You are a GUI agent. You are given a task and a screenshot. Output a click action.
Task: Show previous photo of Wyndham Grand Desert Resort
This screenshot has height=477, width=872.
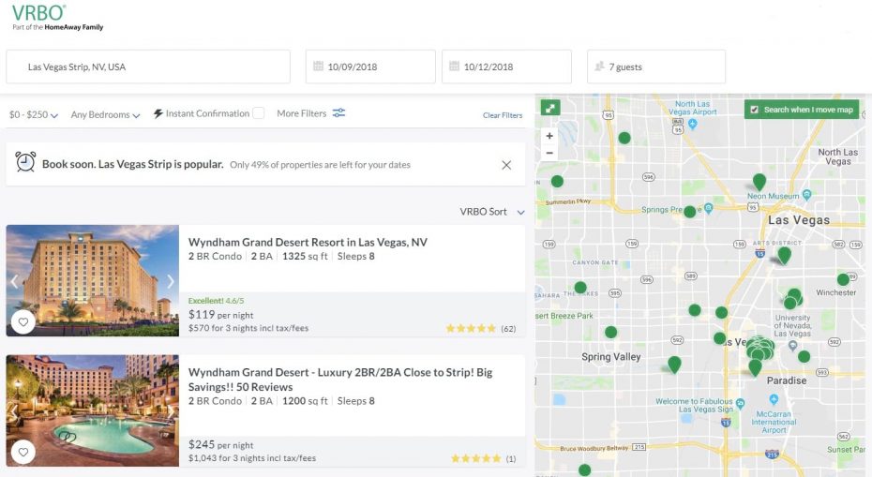[x=14, y=281]
